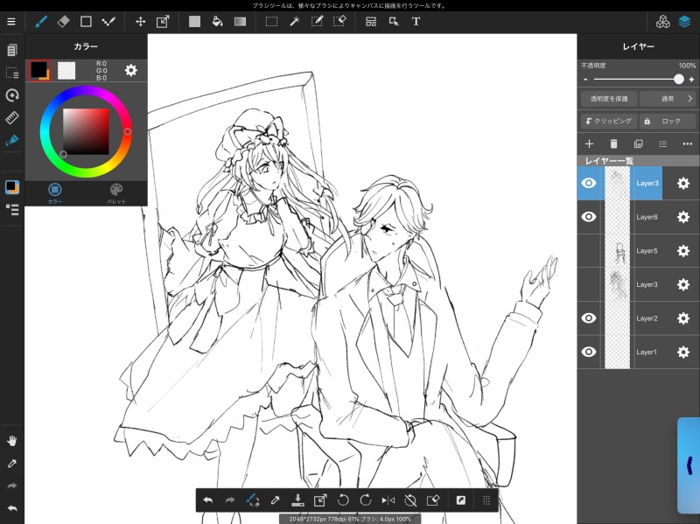Screen dimensions: 700x524
Task: Hide Layer2 with its eye icon
Action: 589,318
